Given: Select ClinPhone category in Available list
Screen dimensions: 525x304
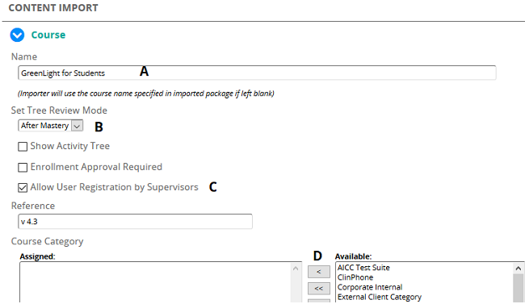Looking at the screenshot, I should (355, 277).
